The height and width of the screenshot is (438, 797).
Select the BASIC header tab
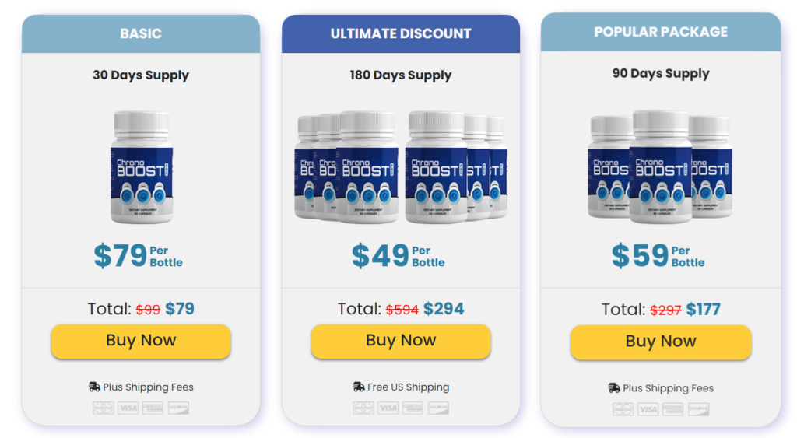click(x=141, y=34)
